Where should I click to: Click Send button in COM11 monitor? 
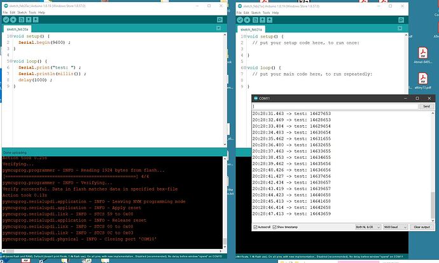tap(426, 106)
